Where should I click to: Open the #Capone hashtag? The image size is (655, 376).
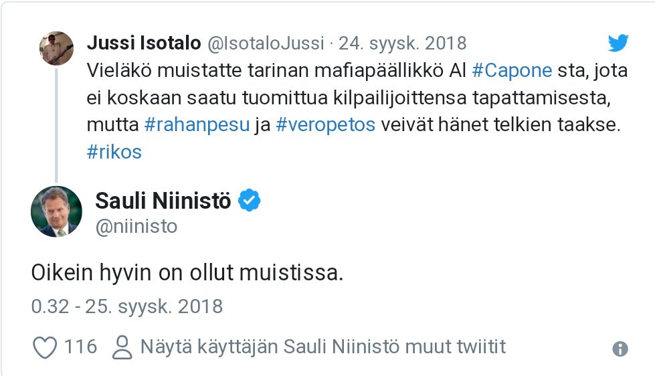(512, 70)
